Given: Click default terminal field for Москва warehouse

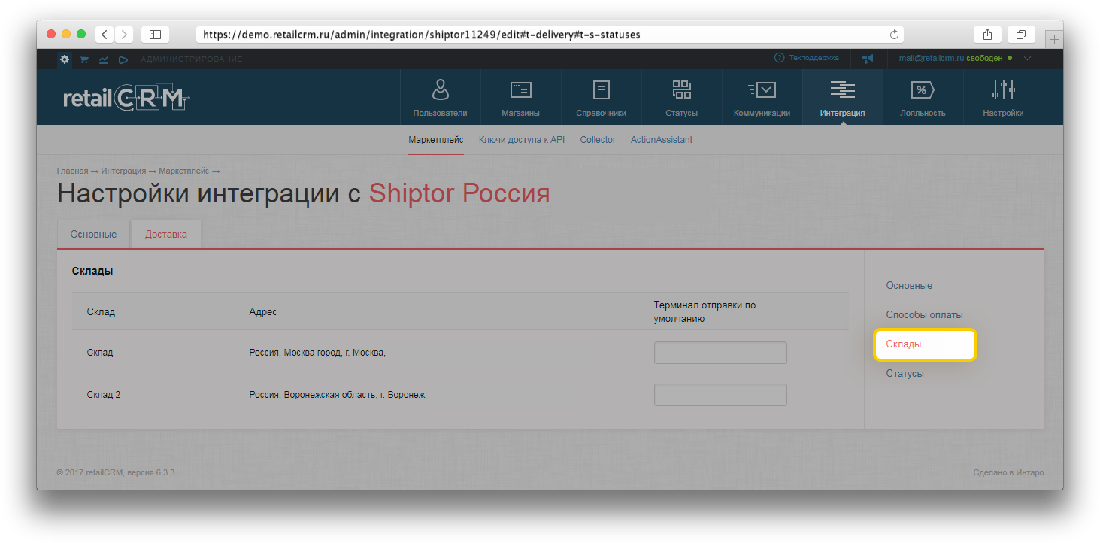Looking at the screenshot, I should click(x=720, y=353).
